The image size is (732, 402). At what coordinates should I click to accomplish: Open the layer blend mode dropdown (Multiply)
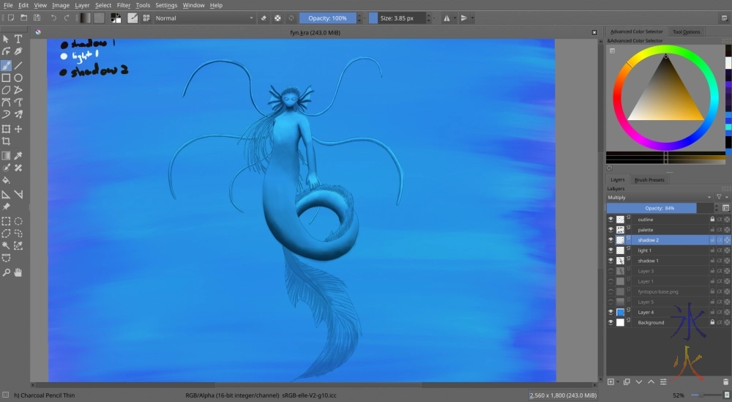click(x=658, y=197)
